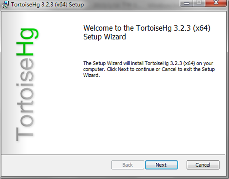Click the grayed-out maximize button
The height and width of the screenshot is (179, 229).
point(199,3)
